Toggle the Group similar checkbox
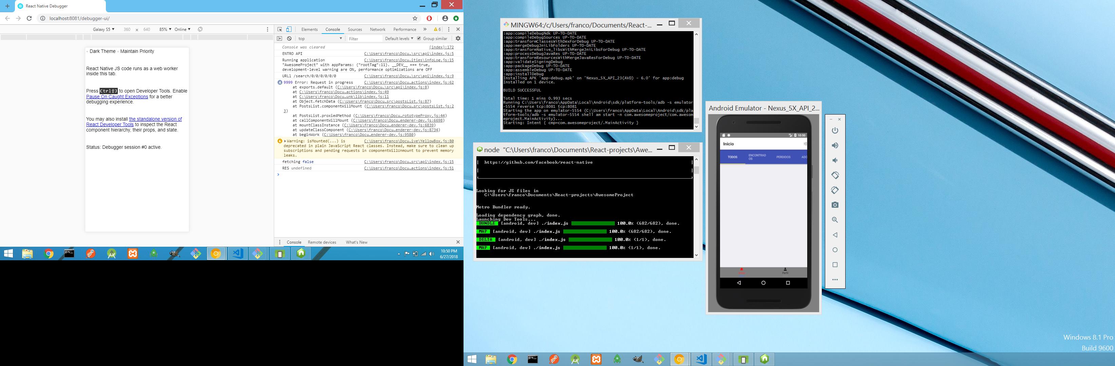The image size is (1115, 366). [x=419, y=38]
